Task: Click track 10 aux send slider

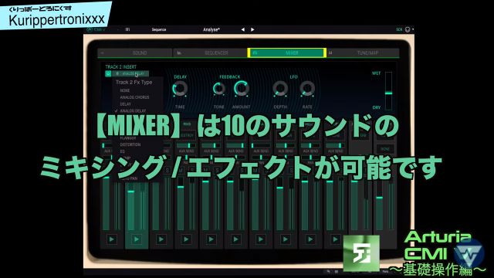Action: coord(335,146)
